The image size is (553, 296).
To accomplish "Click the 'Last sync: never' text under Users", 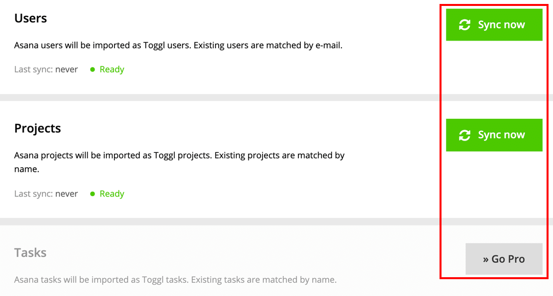I will pos(46,69).
